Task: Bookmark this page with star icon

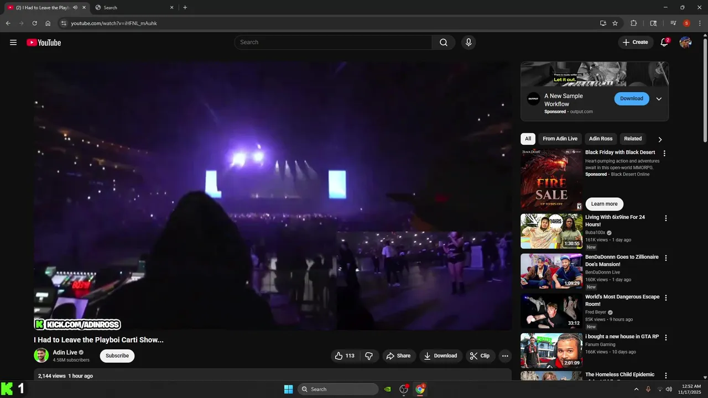Action: click(615, 23)
